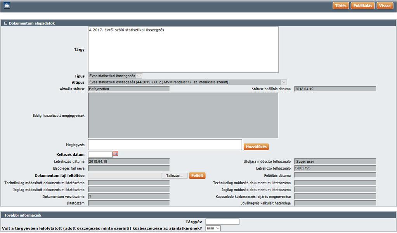Click the Hozzáfűzés button

coord(256,147)
